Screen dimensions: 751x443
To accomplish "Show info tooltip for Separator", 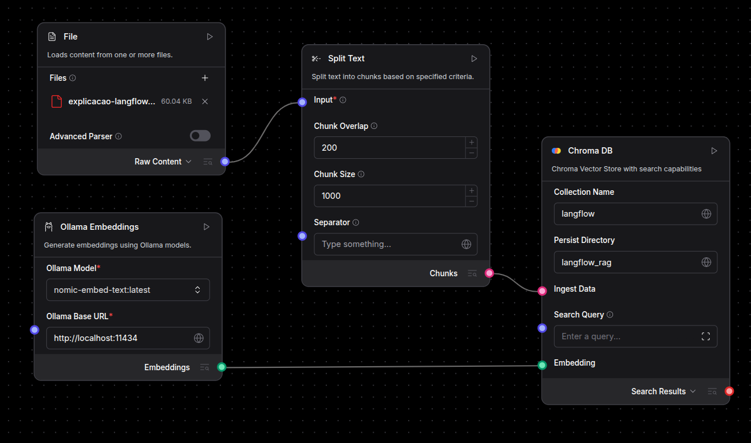I will click(355, 222).
